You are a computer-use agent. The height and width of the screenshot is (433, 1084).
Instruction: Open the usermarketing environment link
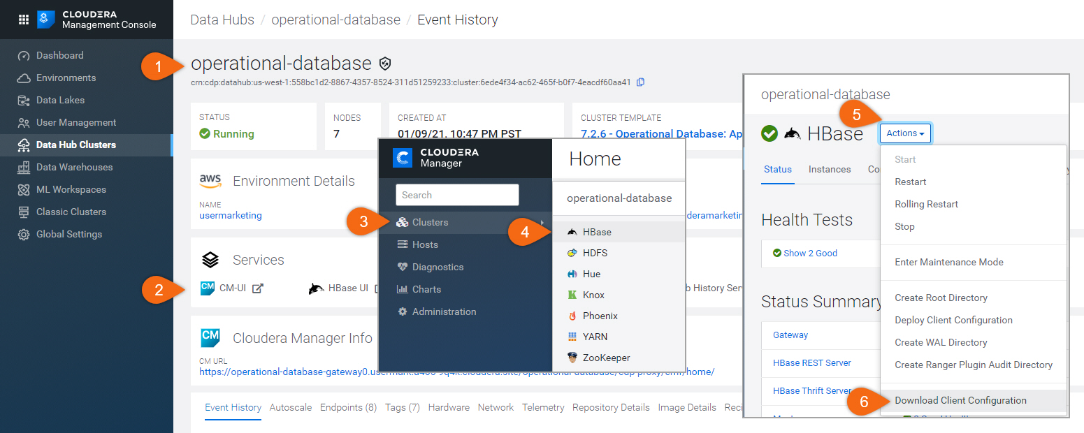231,215
